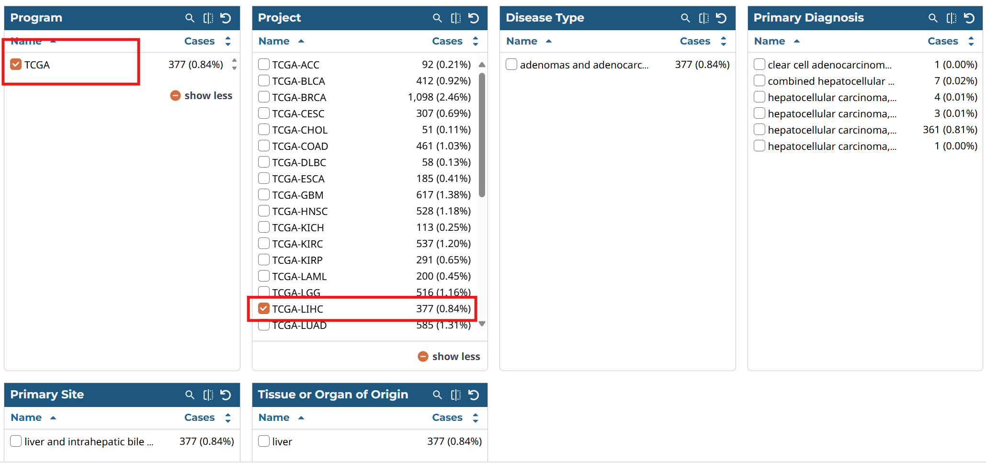
Task: Select the TCGA-CHOL project row
Action: pyautogui.click(x=364, y=130)
